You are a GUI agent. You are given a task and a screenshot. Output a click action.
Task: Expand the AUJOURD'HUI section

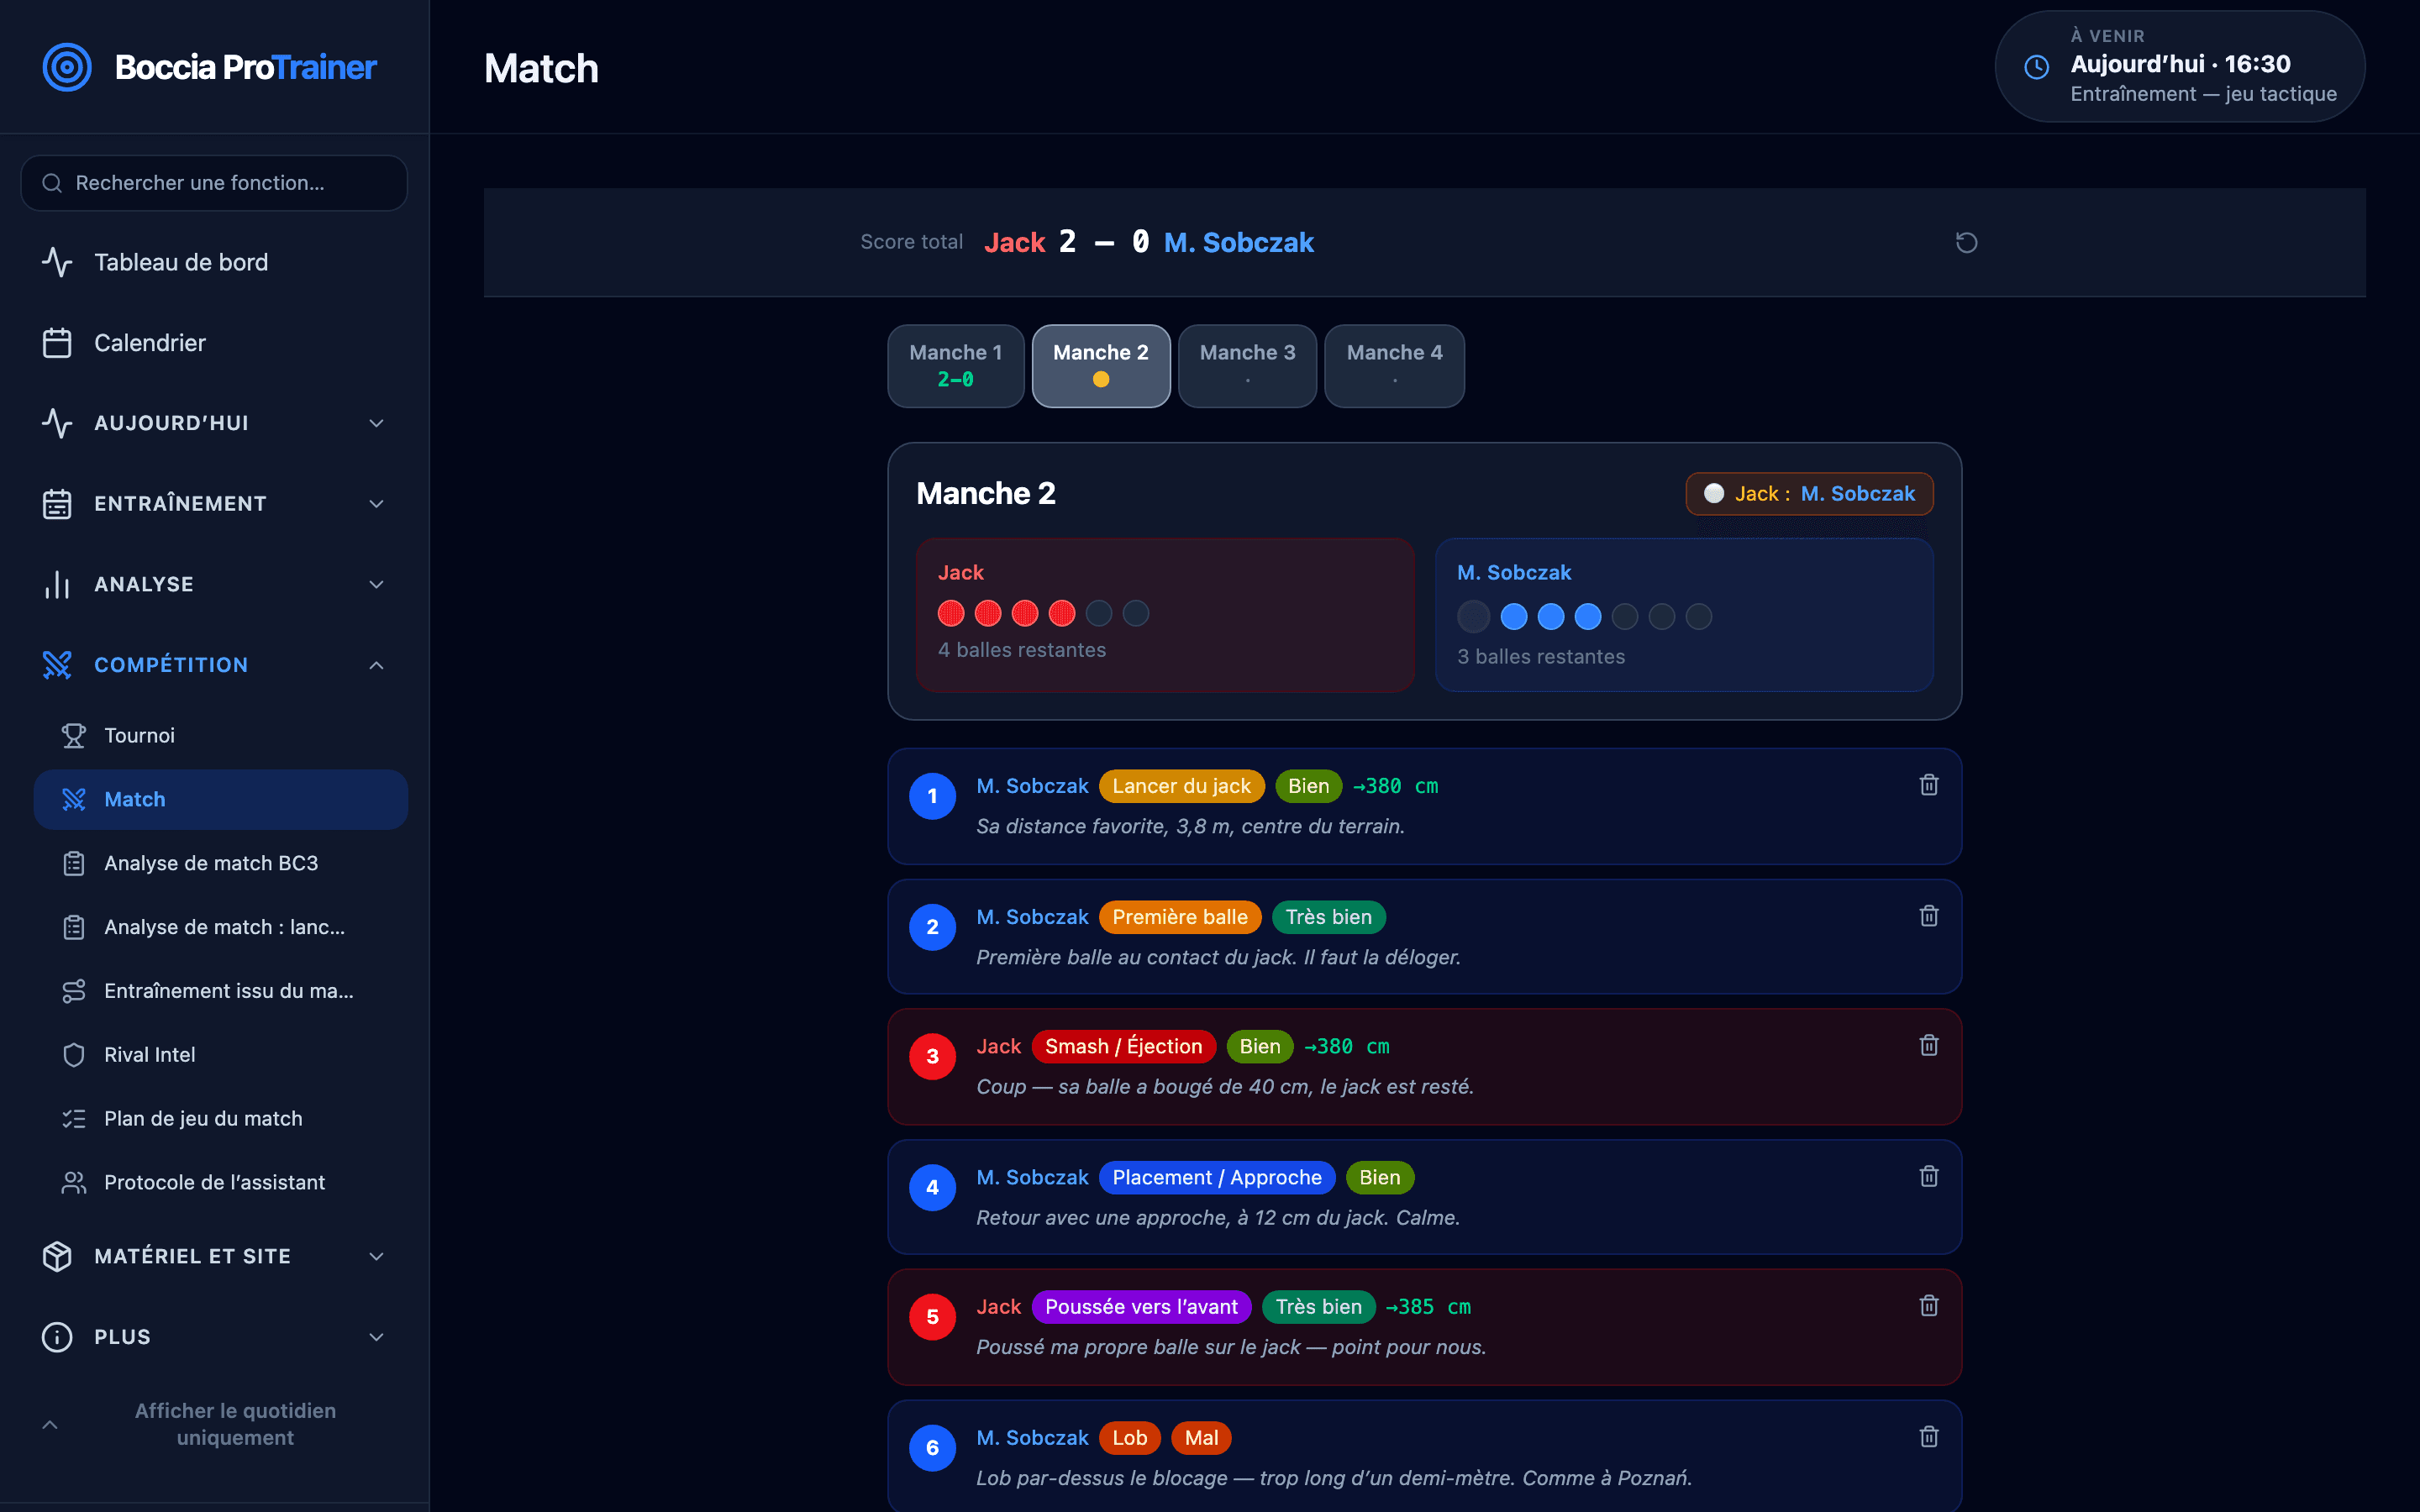[x=214, y=423]
